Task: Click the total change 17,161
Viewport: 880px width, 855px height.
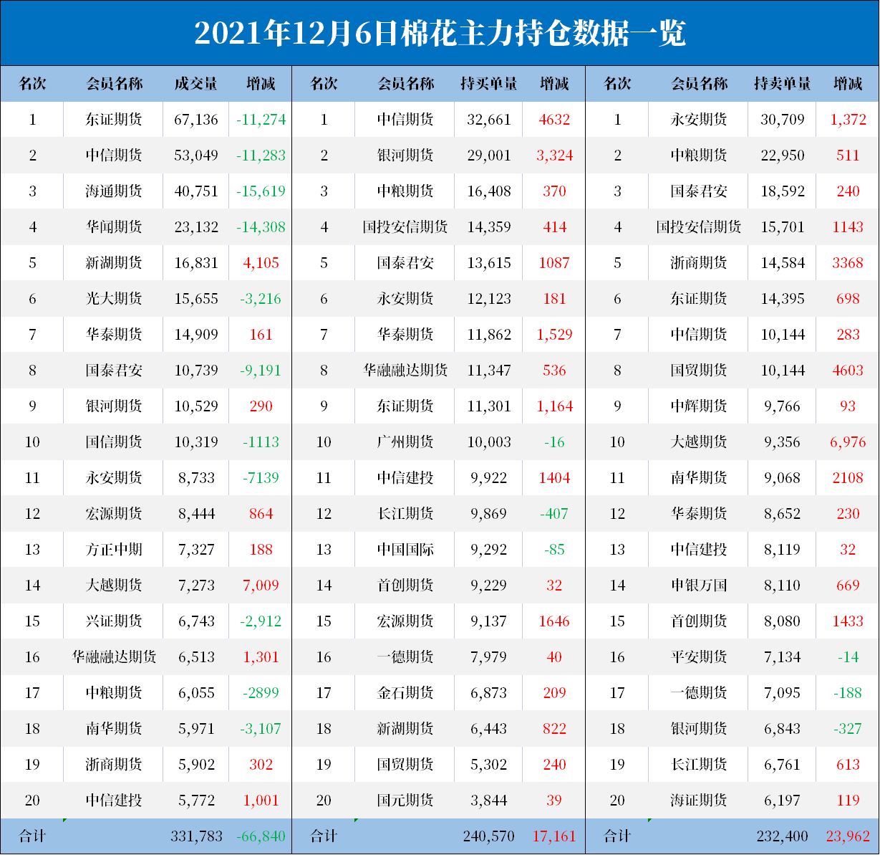Action: [x=554, y=836]
